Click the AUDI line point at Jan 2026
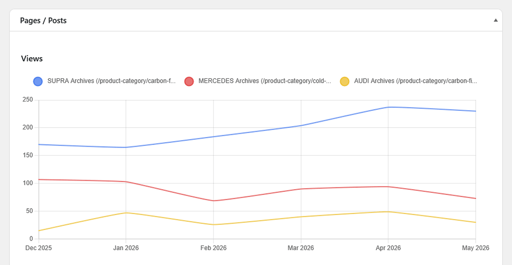Image resolution: width=512 pixels, height=265 pixels. tap(126, 213)
